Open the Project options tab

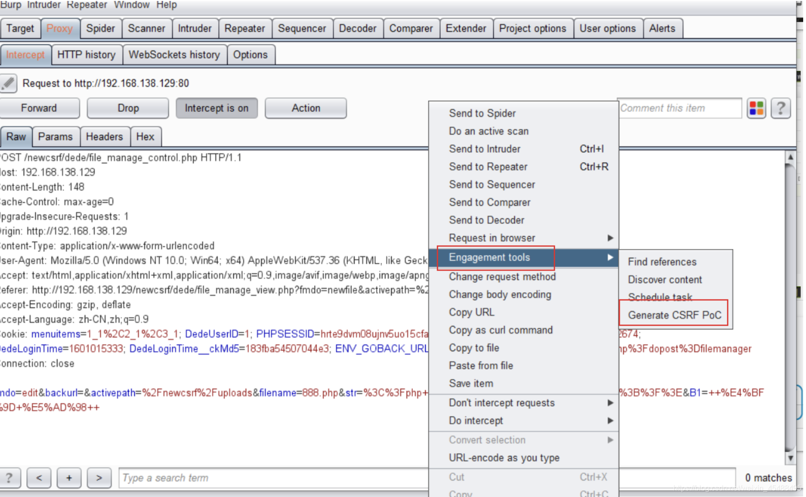pyautogui.click(x=533, y=28)
